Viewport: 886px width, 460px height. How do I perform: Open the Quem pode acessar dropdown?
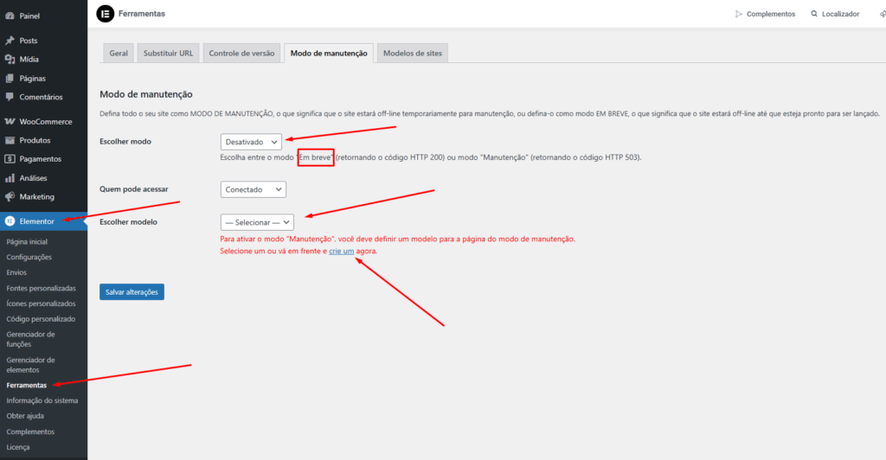pyautogui.click(x=254, y=189)
